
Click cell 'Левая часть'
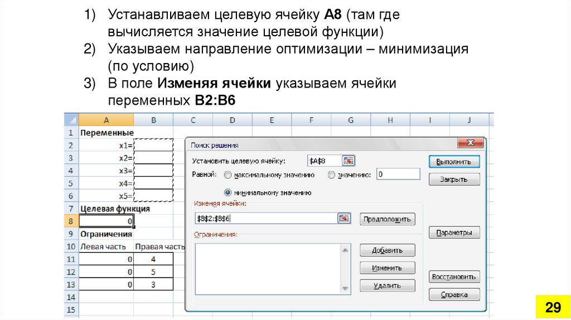coord(106,246)
